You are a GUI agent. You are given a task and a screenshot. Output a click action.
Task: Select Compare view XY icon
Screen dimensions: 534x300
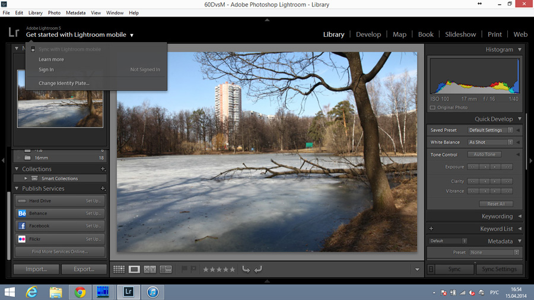[150, 269]
